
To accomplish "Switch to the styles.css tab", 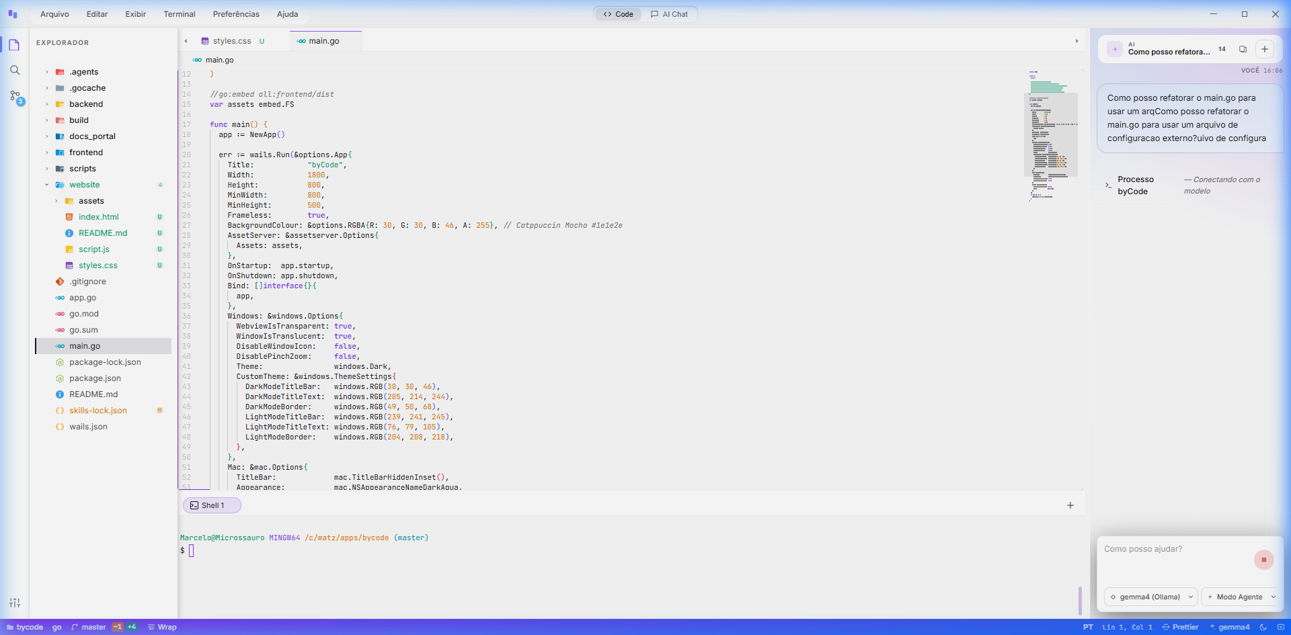I will click(231, 41).
